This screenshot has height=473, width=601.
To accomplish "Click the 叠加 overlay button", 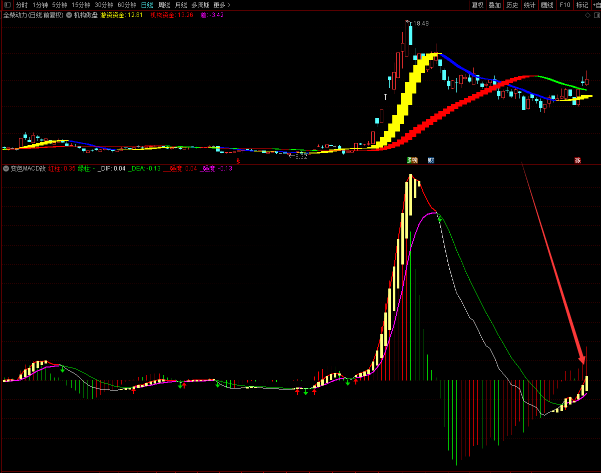I will click(495, 5).
